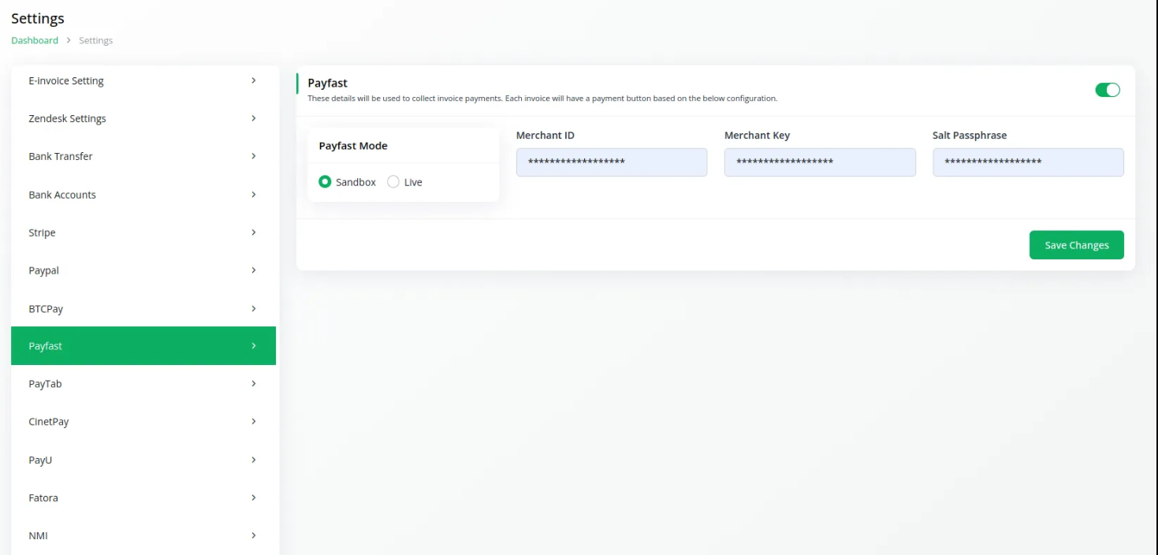This screenshot has height=555, width=1158.
Task: Click chevron arrow beside Stripe
Action: click(254, 233)
